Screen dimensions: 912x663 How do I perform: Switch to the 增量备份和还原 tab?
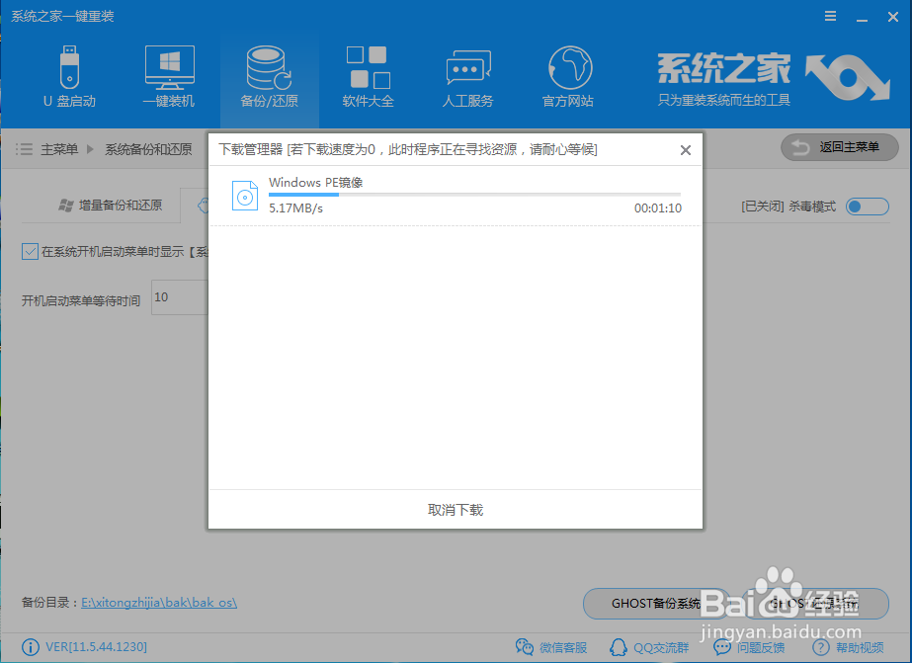tap(110, 205)
